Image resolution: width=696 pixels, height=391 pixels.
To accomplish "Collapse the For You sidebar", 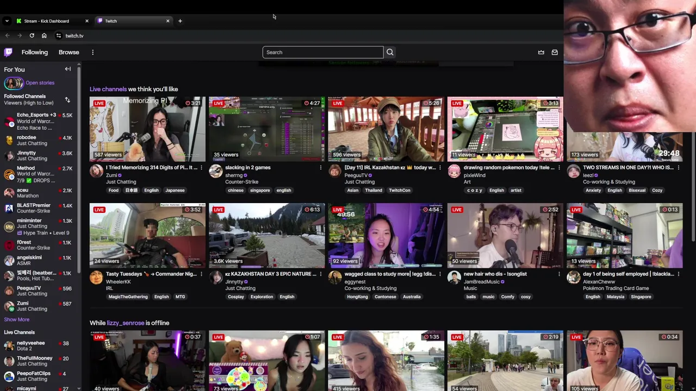I will (x=68, y=69).
